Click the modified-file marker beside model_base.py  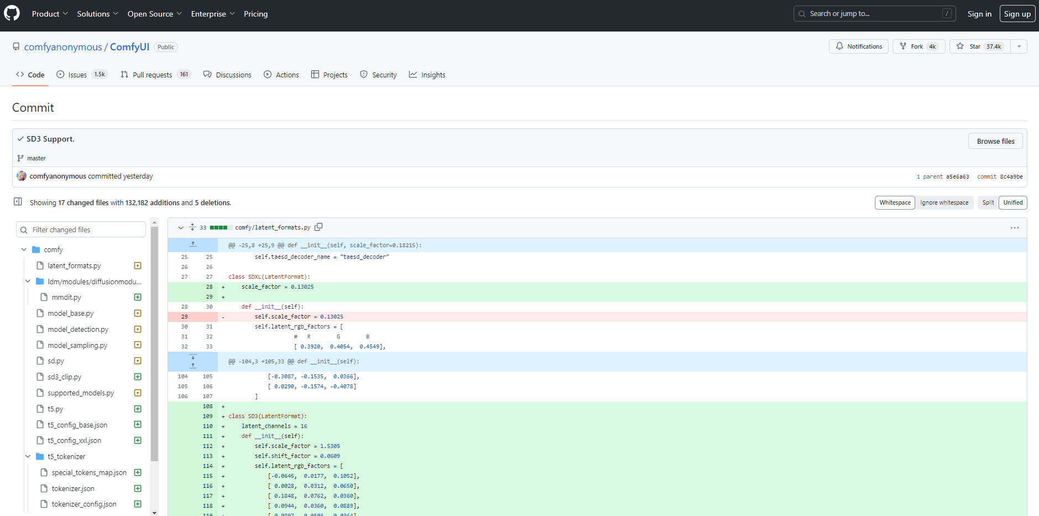138,313
